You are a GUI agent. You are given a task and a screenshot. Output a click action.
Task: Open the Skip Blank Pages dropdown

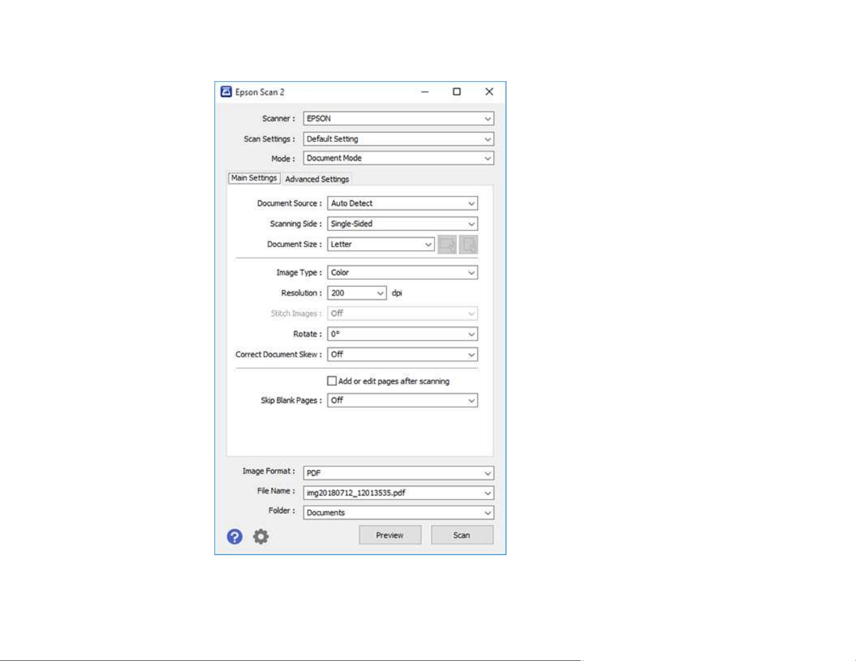point(402,400)
